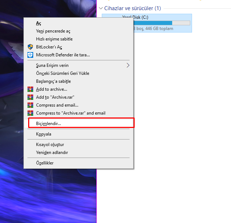Expand the Şuna Erişim verin submenu arrow
The width and height of the screenshot is (231, 223).
[x=128, y=65]
